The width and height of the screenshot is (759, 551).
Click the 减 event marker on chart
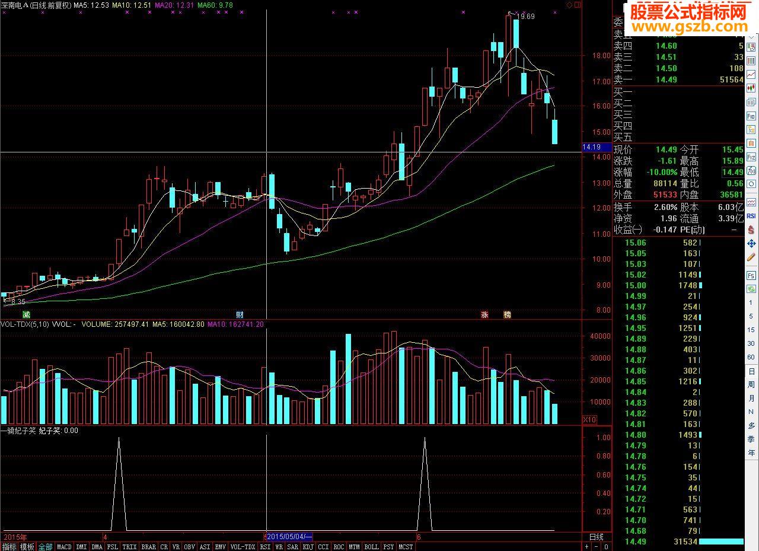click(25, 314)
